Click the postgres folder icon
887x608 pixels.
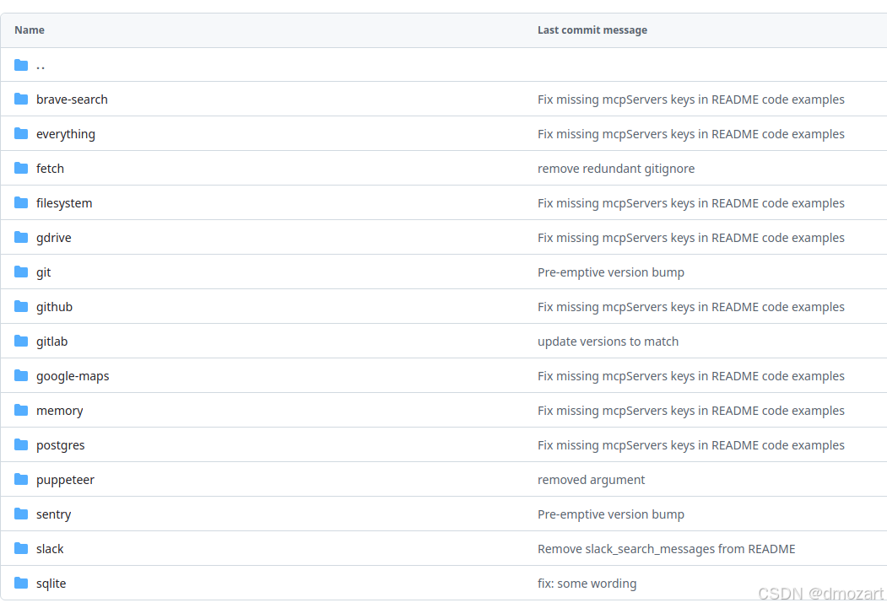coord(21,445)
